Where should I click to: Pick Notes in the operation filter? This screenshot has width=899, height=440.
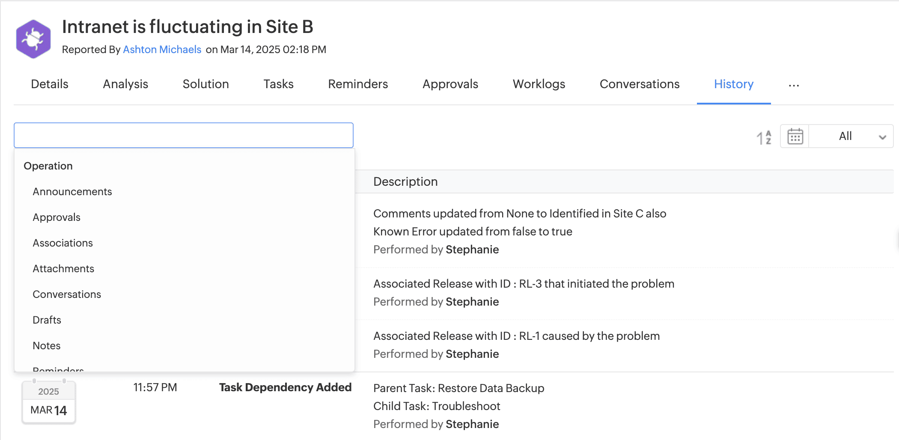tap(46, 346)
